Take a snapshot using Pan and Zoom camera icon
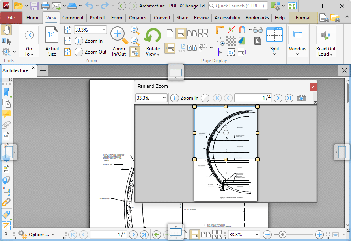The height and width of the screenshot is (241, 351). 301,98
